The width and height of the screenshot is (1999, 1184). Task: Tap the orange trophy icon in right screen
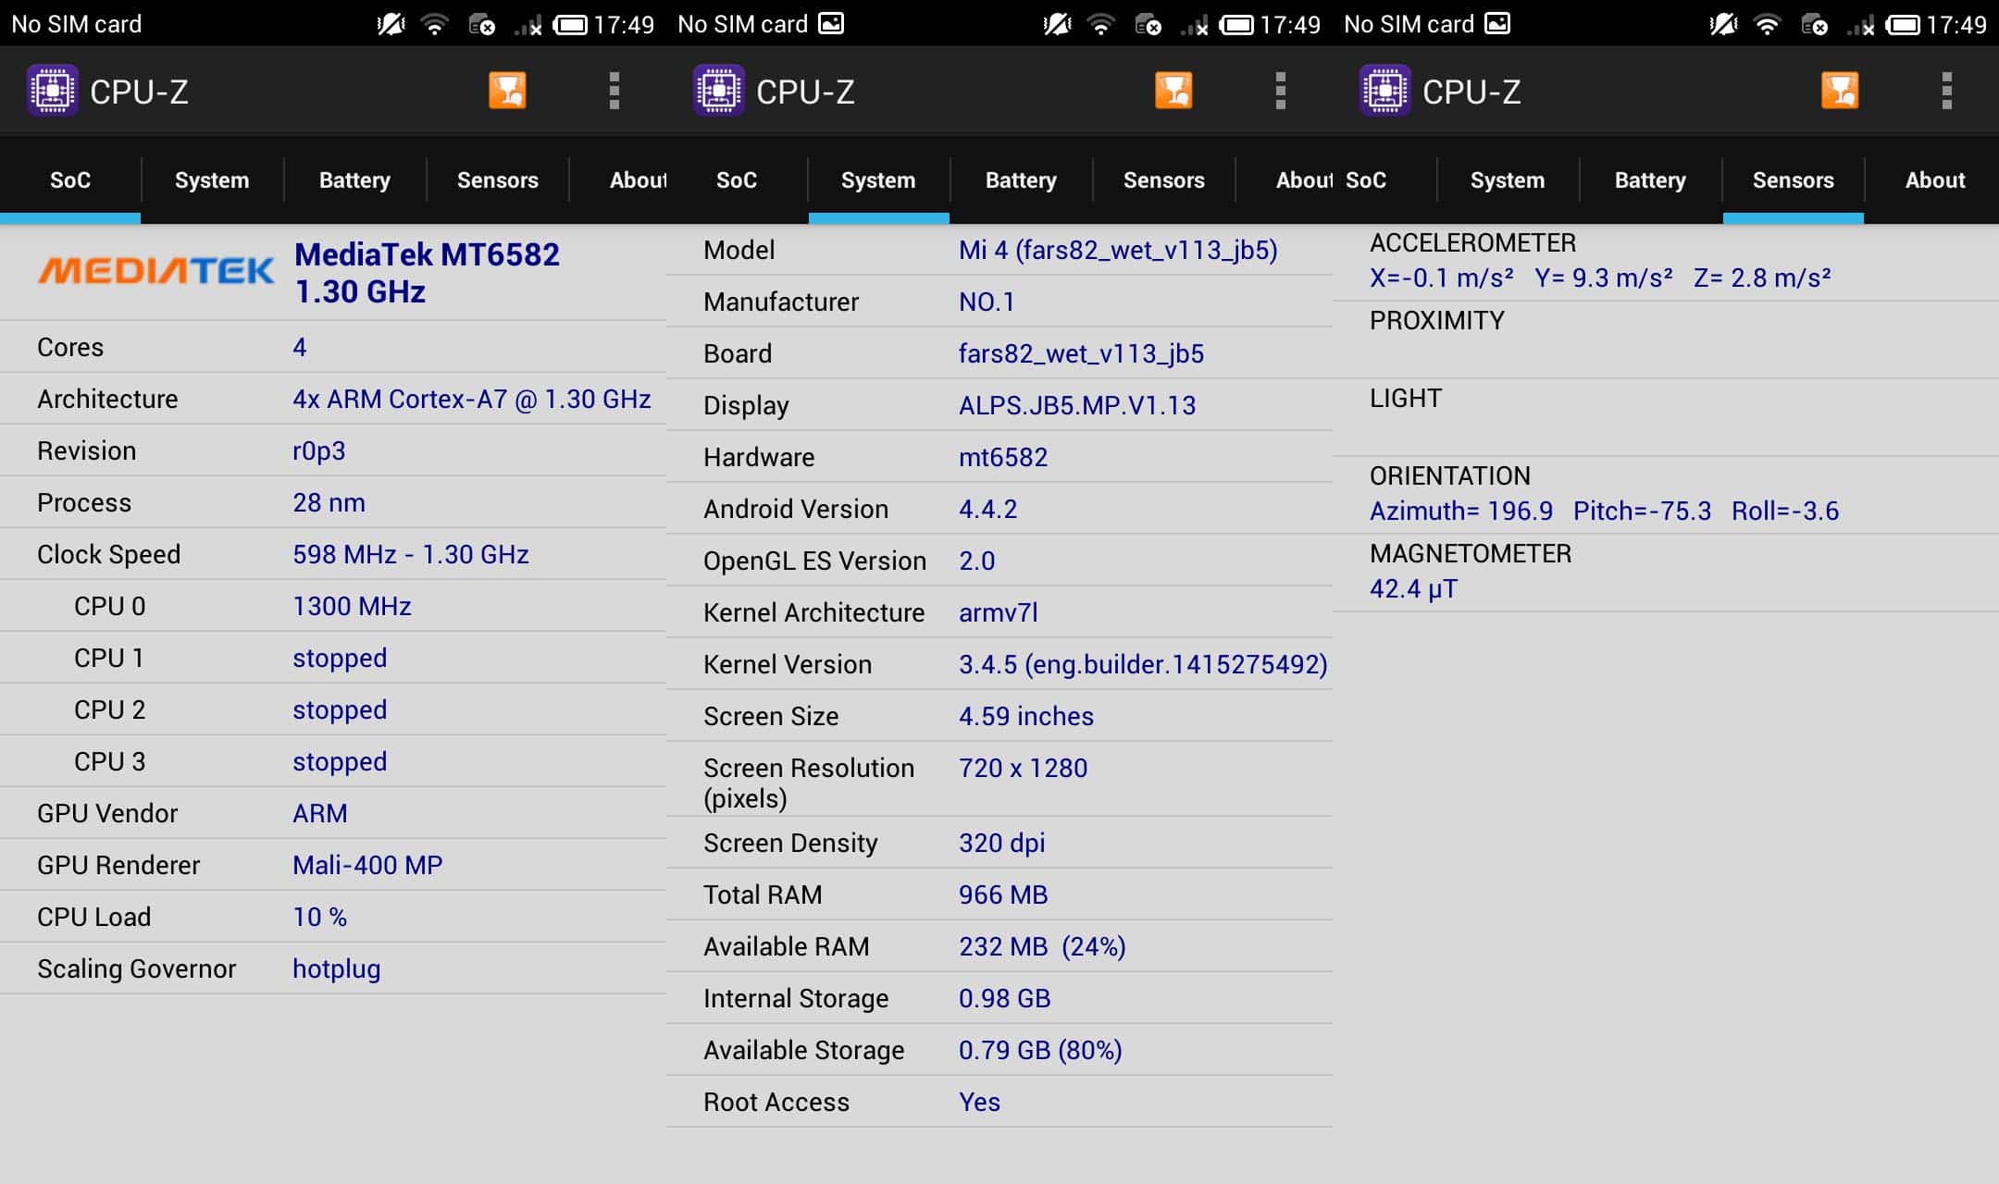[1840, 91]
